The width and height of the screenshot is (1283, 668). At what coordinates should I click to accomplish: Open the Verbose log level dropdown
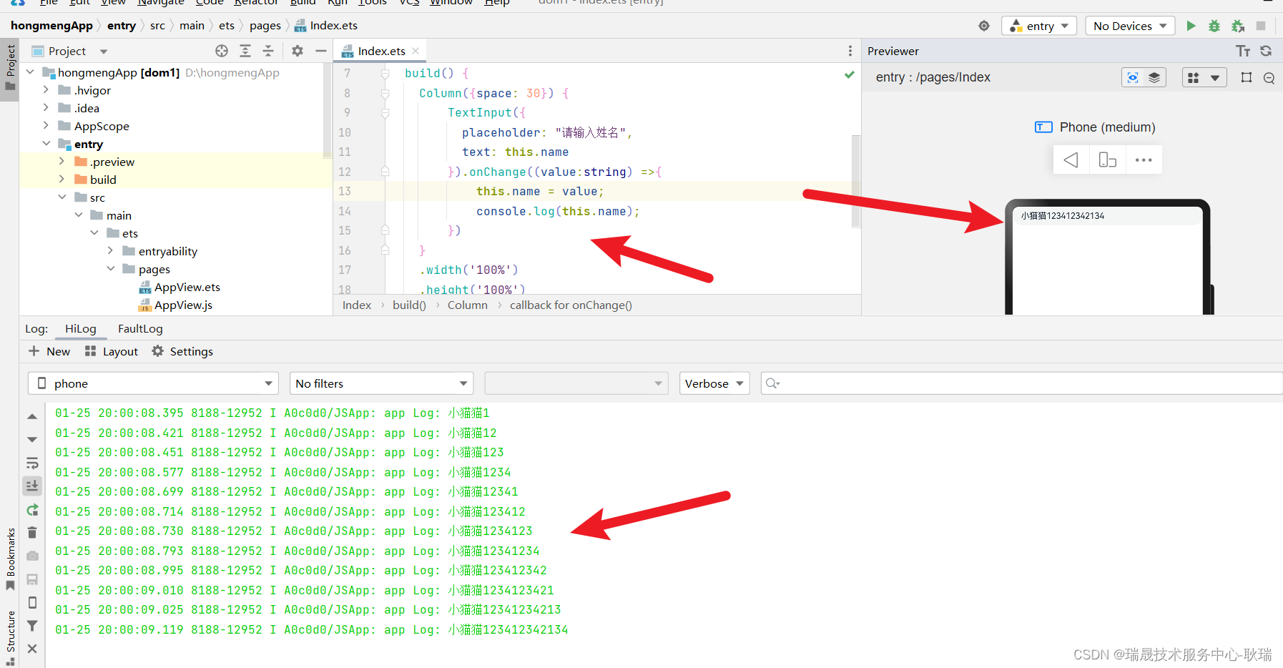tap(714, 383)
